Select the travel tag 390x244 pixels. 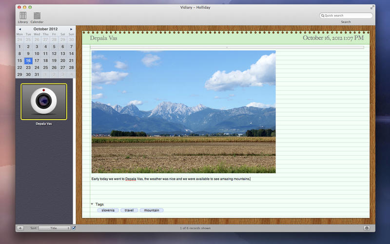tap(129, 210)
